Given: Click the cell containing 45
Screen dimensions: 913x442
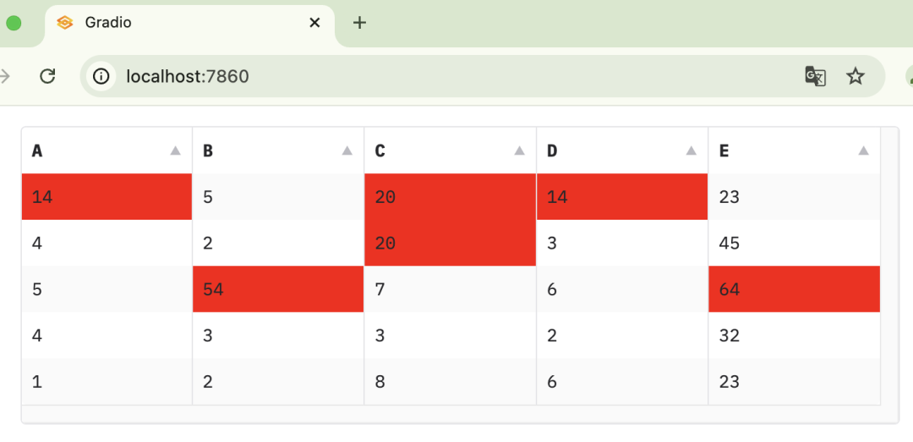Looking at the screenshot, I should click(x=794, y=243).
